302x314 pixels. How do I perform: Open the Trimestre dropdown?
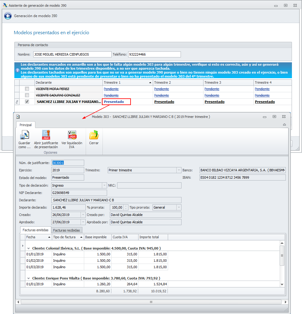click(179, 170)
